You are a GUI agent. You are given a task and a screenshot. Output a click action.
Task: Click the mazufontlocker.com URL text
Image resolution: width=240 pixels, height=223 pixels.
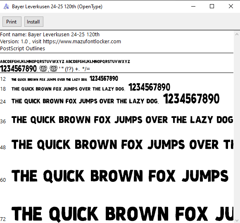click(x=82, y=41)
